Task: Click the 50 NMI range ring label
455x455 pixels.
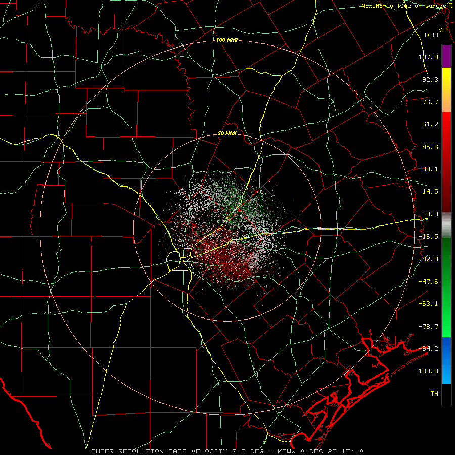Action: (x=227, y=134)
